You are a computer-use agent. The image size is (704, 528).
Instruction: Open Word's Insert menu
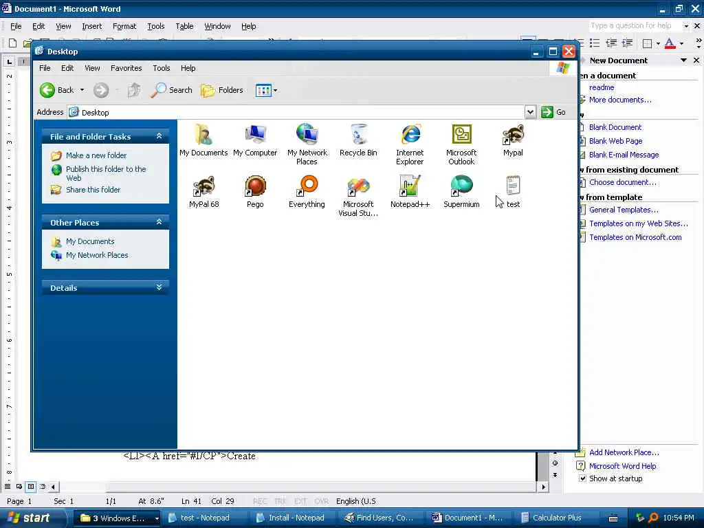pos(91,27)
